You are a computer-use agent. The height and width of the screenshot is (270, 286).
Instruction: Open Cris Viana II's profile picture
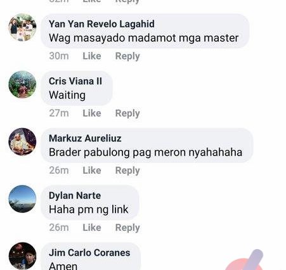coord(22,84)
